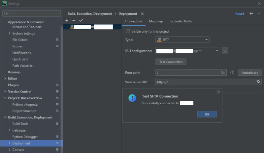Click the PyCharm logo in title bar
This screenshot has height=153, width=264.
[x=4, y=4]
